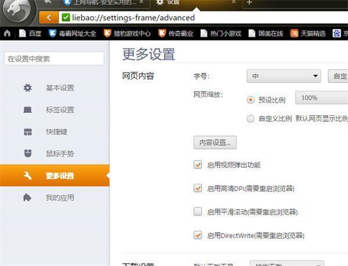Click the 标签设置 tab icon in sidebar
The height and width of the screenshot is (266, 348).
click(27, 110)
